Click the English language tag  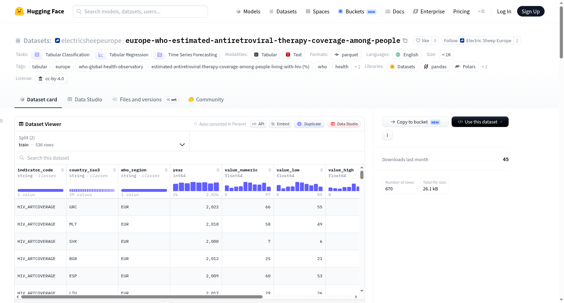407,55
